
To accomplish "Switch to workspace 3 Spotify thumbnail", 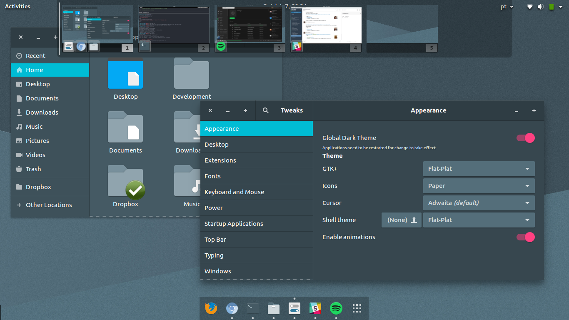I will pos(250,28).
